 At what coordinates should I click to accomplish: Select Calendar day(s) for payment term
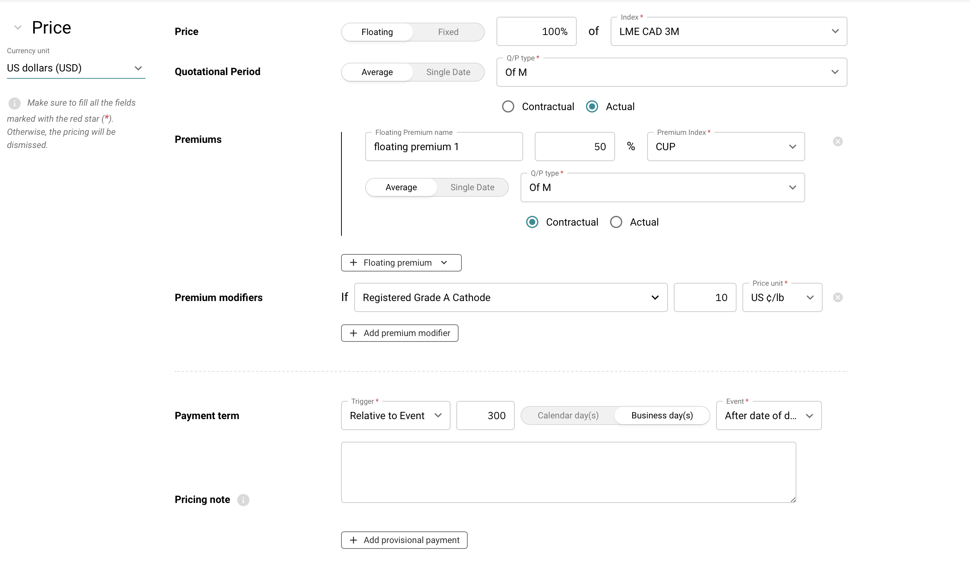(568, 415)
